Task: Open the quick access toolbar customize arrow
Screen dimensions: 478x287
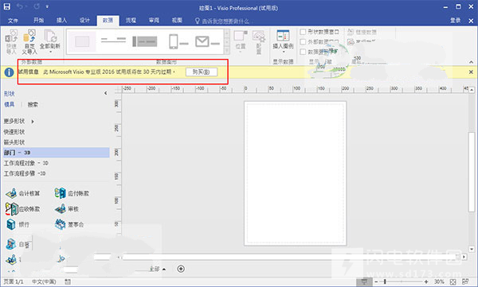Action: (47, 6)
